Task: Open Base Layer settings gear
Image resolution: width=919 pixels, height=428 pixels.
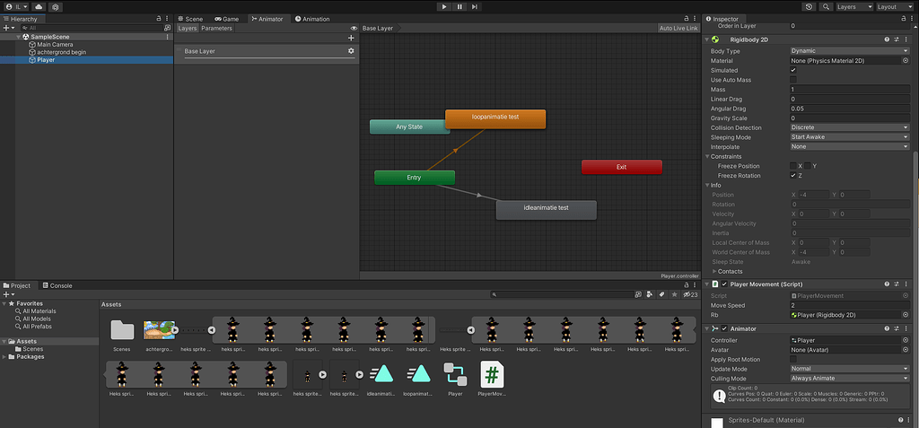Action: point(351,51)
